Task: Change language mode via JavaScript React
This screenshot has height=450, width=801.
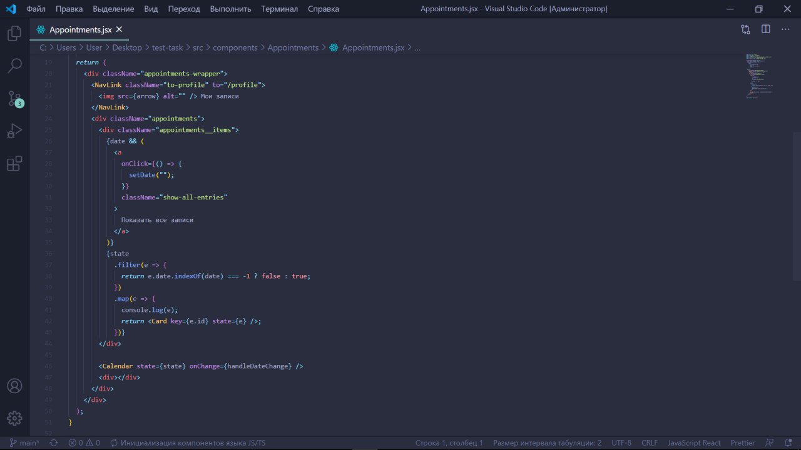Action: 694,443
